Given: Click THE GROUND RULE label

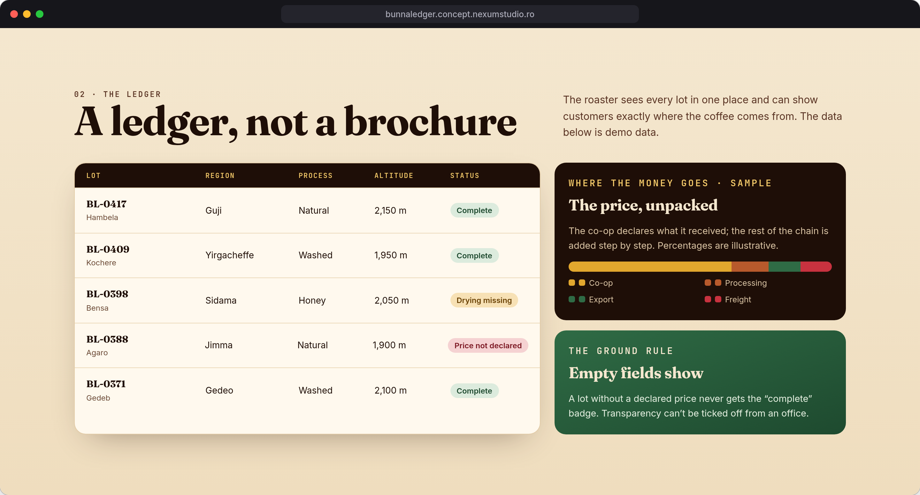Looking at the screenshot, I should coord(621,351).
